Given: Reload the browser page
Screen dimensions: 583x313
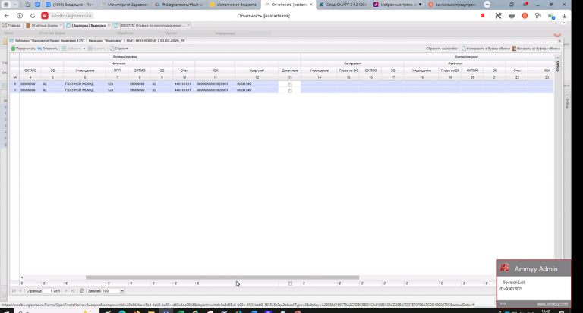Looking at the screenshot, I should (x=33, y=16).
